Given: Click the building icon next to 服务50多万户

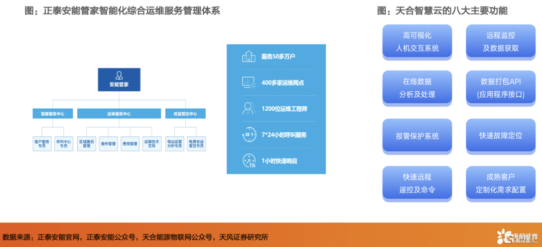Looking at the screenshot, I should click(x=248, y=56).
